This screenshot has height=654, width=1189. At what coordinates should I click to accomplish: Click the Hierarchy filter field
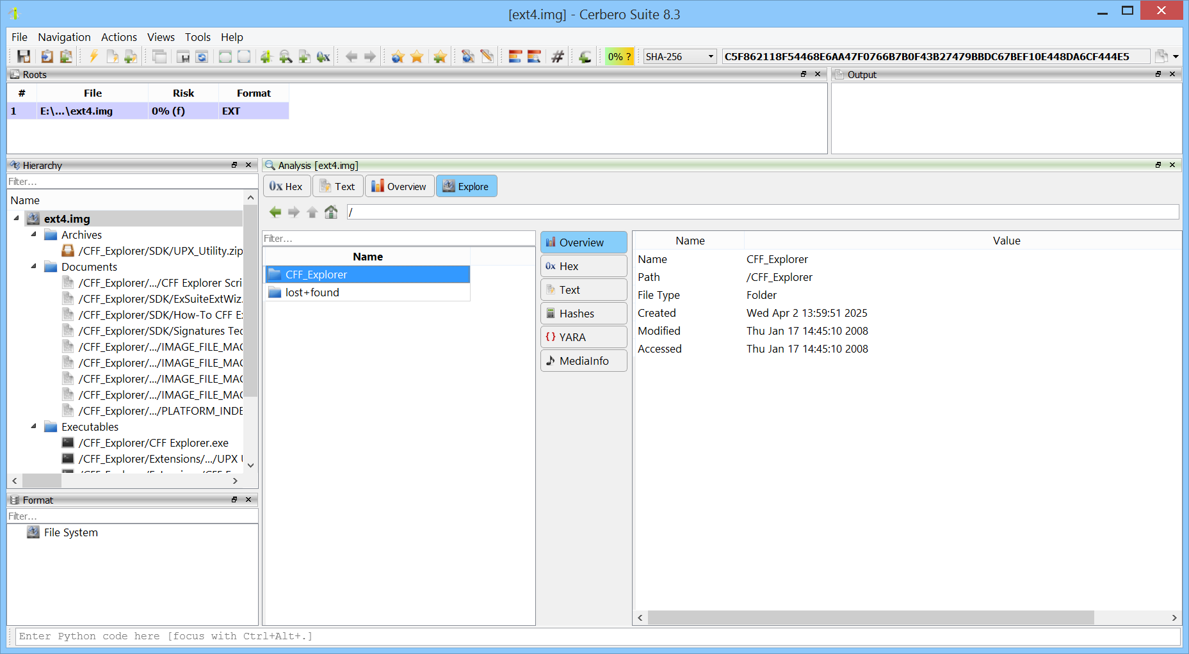133,182
